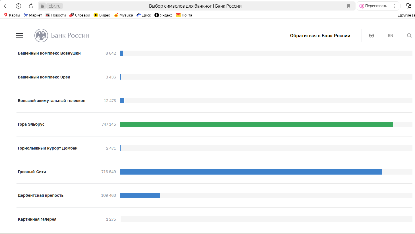Click the green Гора Эльбрус vote bar

256,124
